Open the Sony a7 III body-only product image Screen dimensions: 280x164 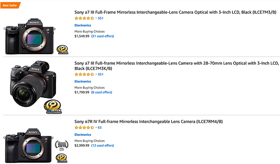tap(30, 36)
